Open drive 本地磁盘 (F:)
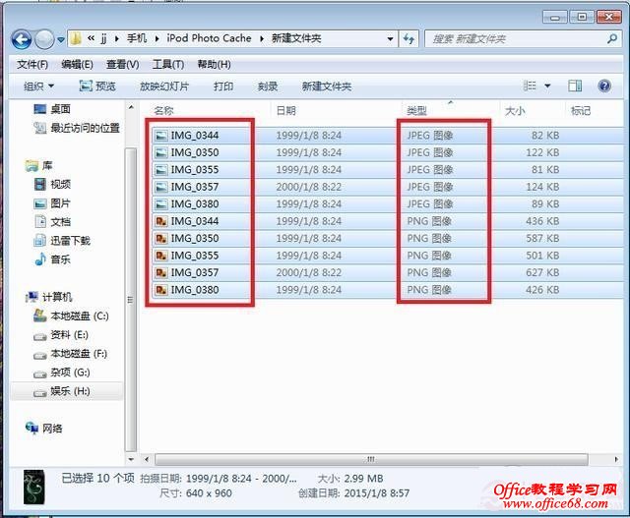This screenshot has height=518, width=630. tap(70, 354)
